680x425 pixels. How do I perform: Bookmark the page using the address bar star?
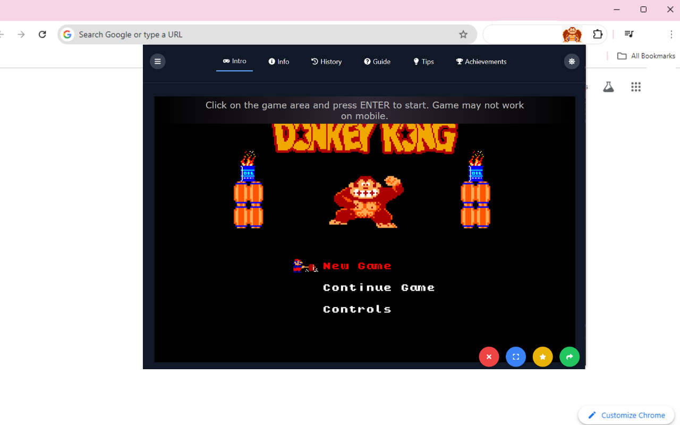click(463, 34)
